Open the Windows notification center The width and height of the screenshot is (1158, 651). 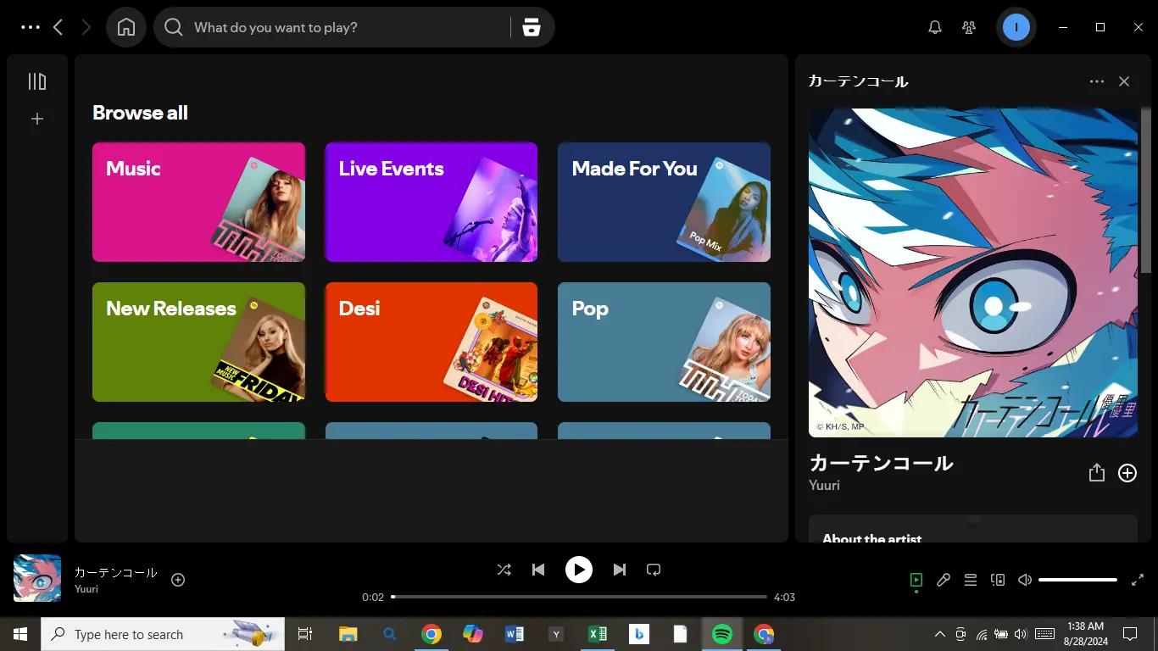click(x=1129, y=634)
